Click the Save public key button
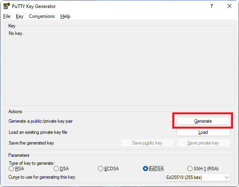Image resolution: width=239 pixels, height=187 pixels. click(x=147, y=143)
